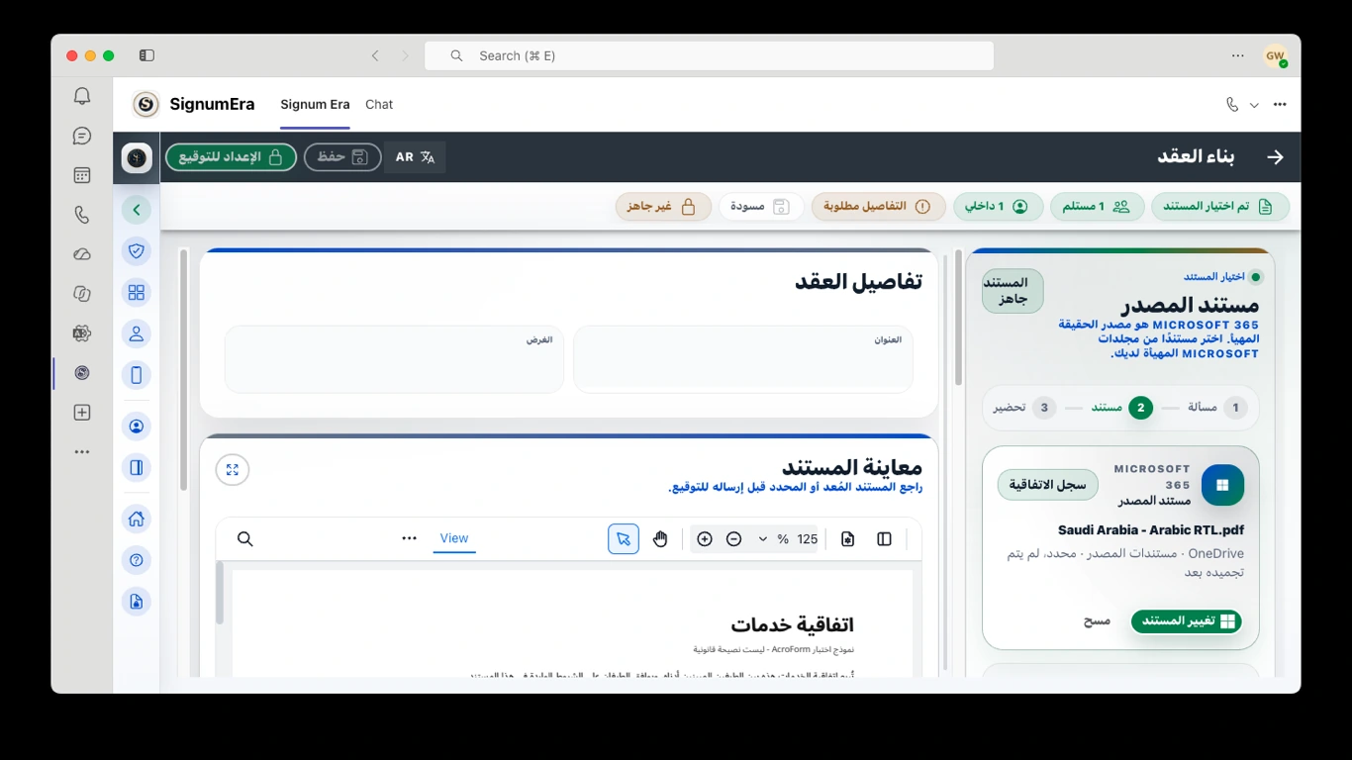This screenshot has height=760, width=1352.
Task: Open the zoom level dropdown
Action: pyautogui.click(x=763, y=539)
